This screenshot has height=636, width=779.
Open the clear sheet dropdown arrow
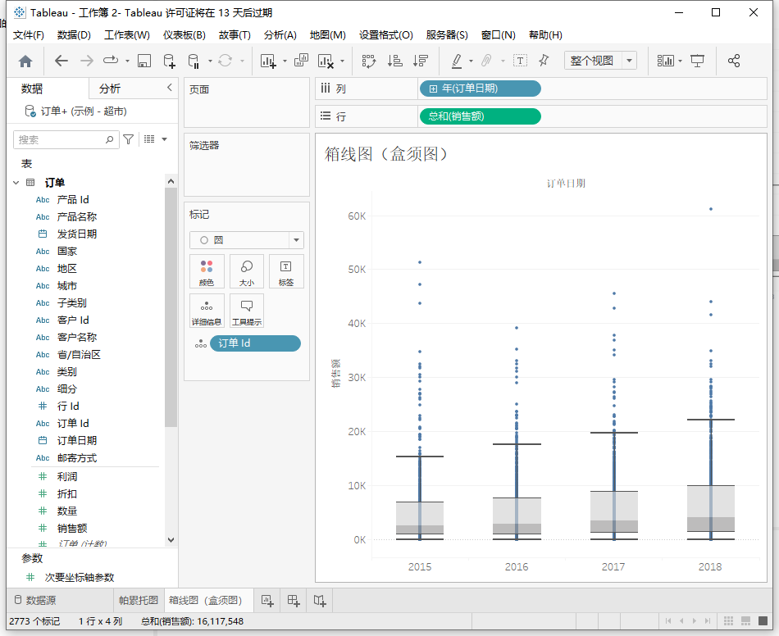tap(342, 61)
